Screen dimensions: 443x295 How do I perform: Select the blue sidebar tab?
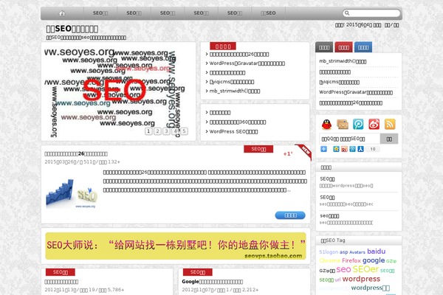(363, 47)
